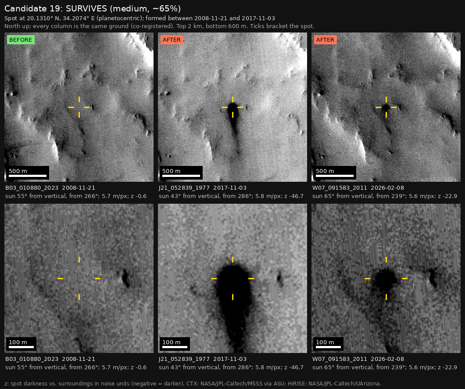Click the 'North up; every column' description line
The height and width of the screenshot is (389, 465).
click(x=159, y=26)
